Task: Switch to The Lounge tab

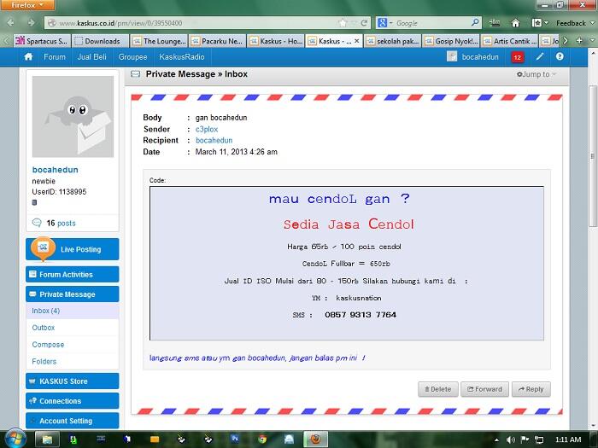Action: [x=159, y=41]
